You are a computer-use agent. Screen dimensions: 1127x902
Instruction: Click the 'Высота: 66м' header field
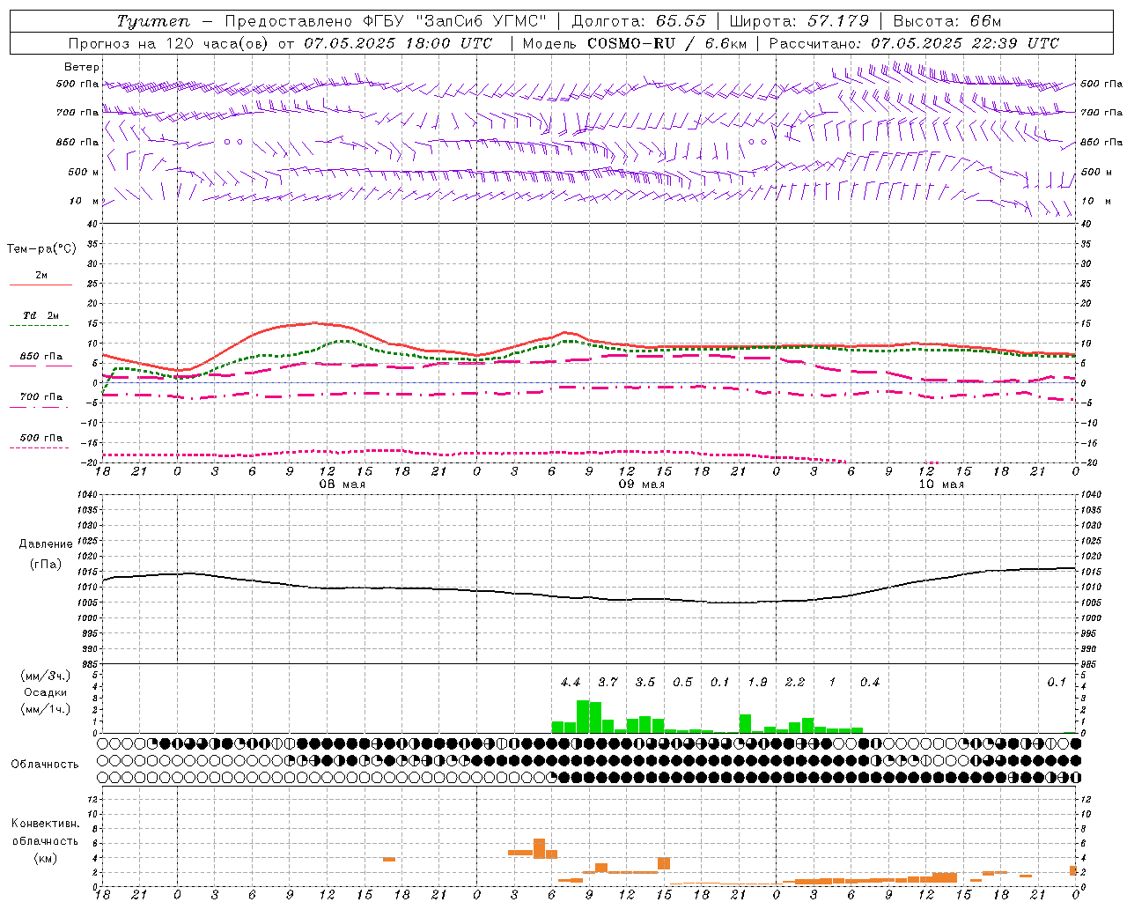(x=947, y=21)
